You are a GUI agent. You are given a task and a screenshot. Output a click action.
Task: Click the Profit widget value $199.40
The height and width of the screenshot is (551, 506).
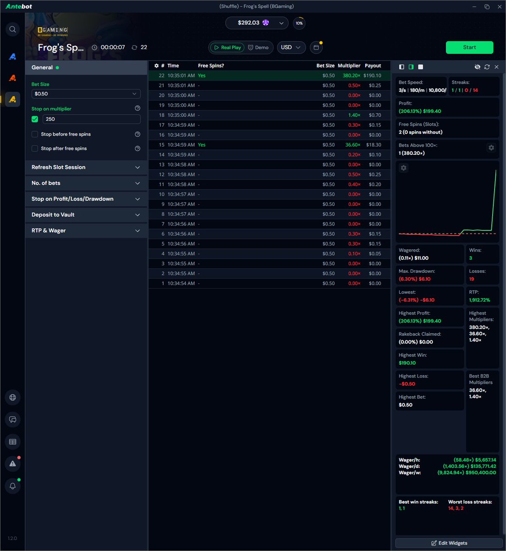coord(420,111)
